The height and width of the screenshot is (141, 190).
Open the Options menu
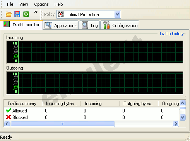point(41,4)
